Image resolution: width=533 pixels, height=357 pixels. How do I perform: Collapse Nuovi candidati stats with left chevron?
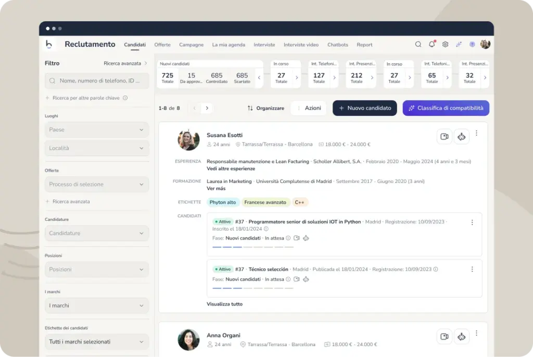point(259,78)
